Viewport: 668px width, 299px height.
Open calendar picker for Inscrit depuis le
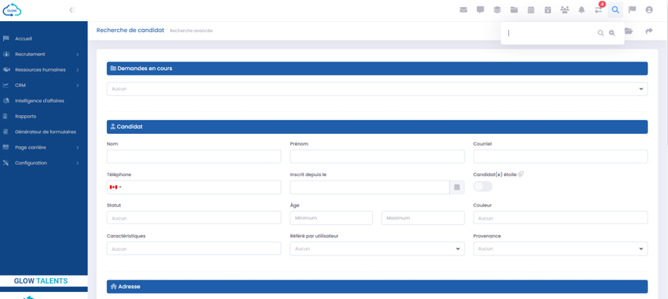457,187
